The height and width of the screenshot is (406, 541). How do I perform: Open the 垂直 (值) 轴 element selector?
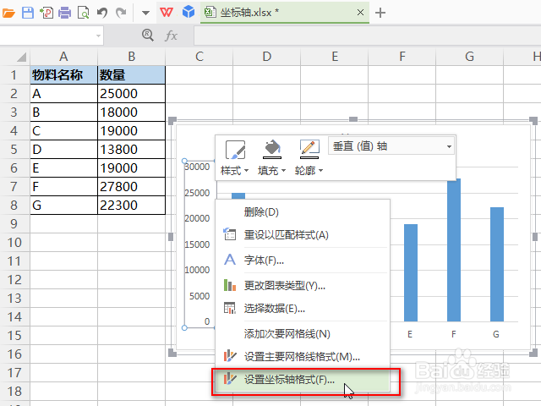pyautogui.click(x=391, y=146)
